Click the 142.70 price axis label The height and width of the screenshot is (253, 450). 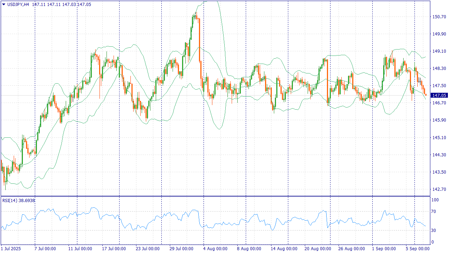click(x=439, y=189)
